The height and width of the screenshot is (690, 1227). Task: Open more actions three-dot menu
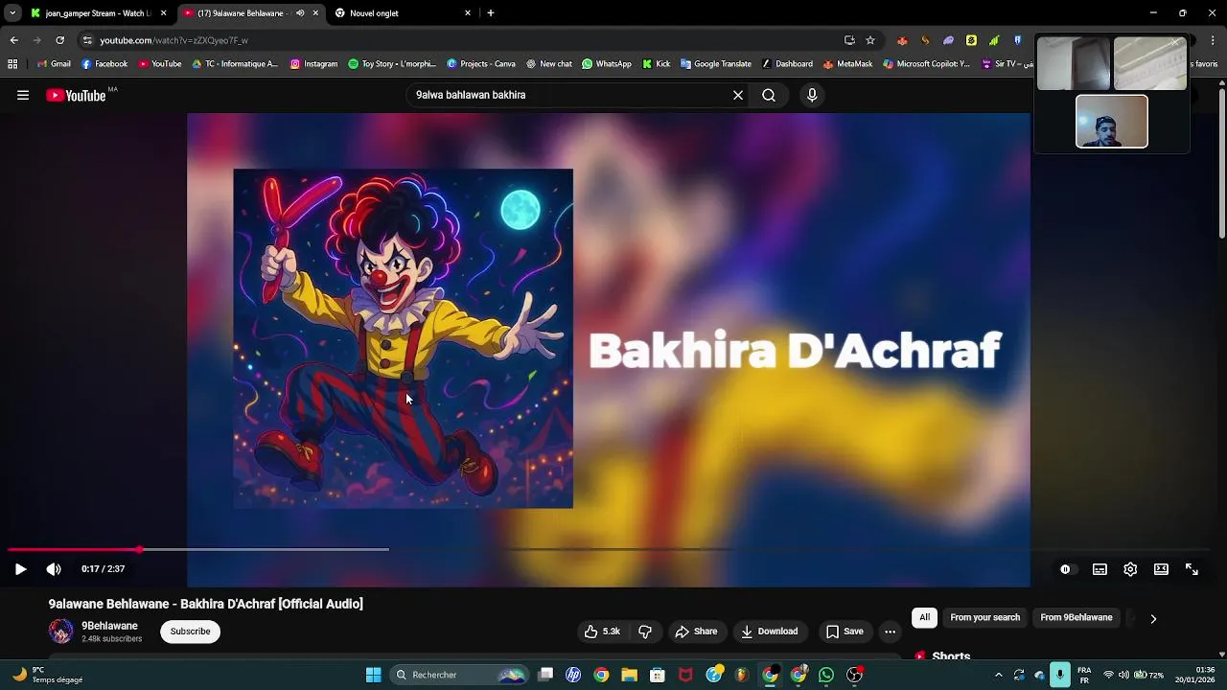(890, 632)
